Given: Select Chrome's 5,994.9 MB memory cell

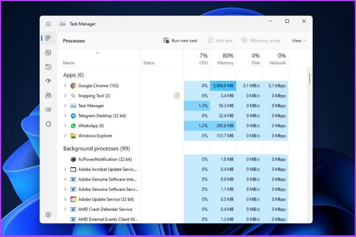Looking at the screenshot, I should tap(223, 86).
